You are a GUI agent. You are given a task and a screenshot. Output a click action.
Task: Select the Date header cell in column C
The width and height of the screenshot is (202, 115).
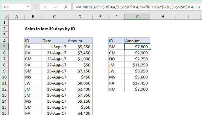(54, 41)
